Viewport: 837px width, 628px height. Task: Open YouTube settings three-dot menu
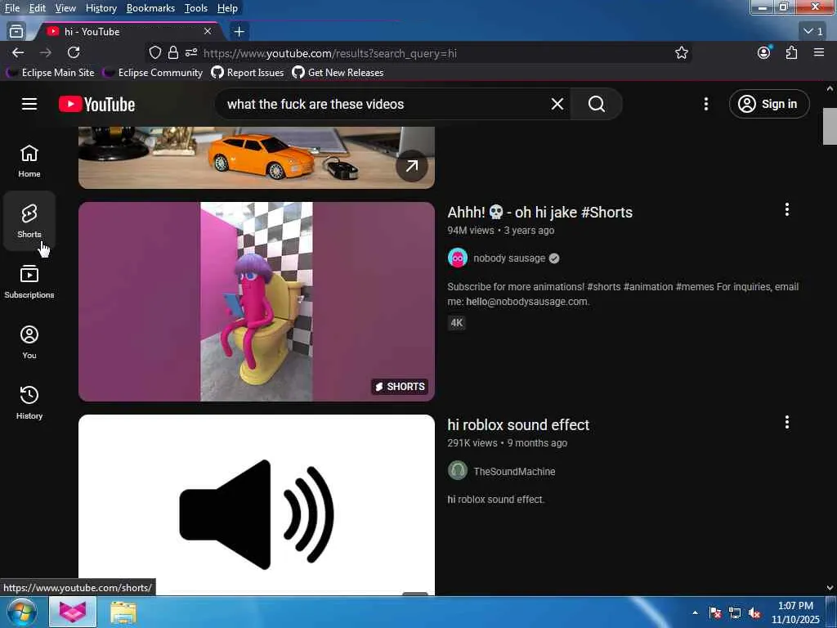coord(705,104)
